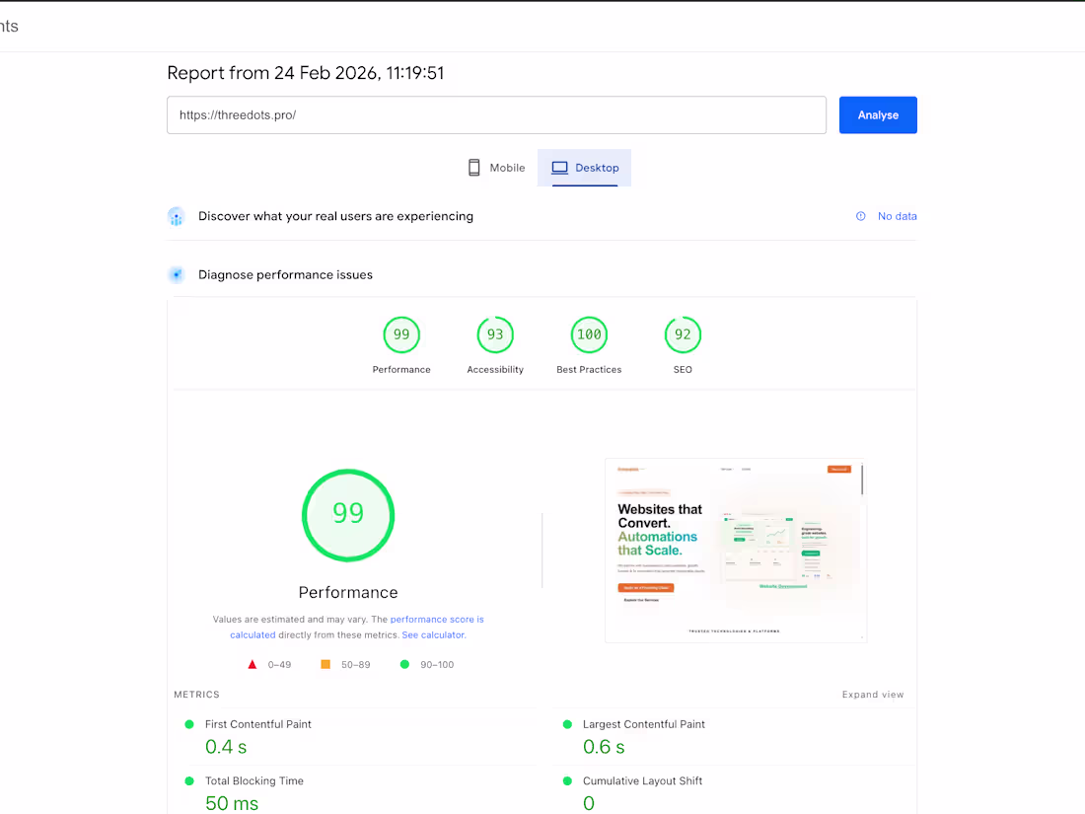Click the 0.6 s metric value
The height and width of the screenshot is (814, 1085).
[604, 747]
